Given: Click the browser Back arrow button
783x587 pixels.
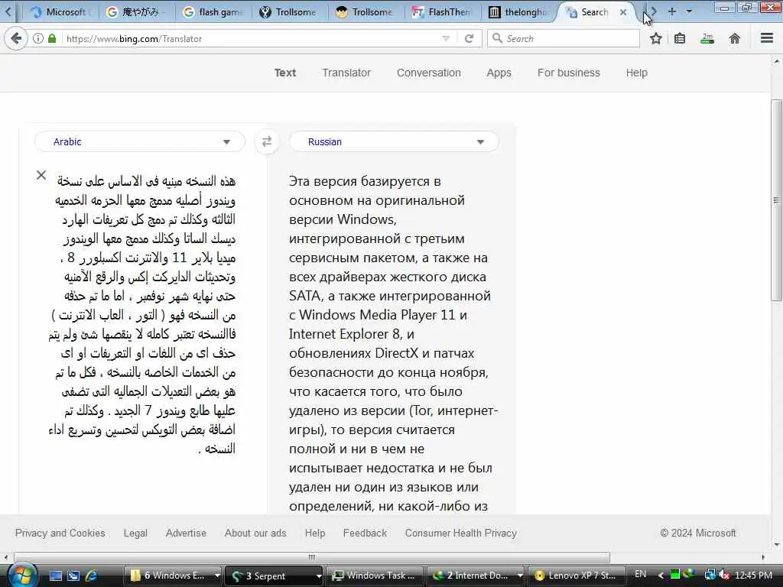Looking at the screenshot, I should pyautogui.click(x=16, y=38).
